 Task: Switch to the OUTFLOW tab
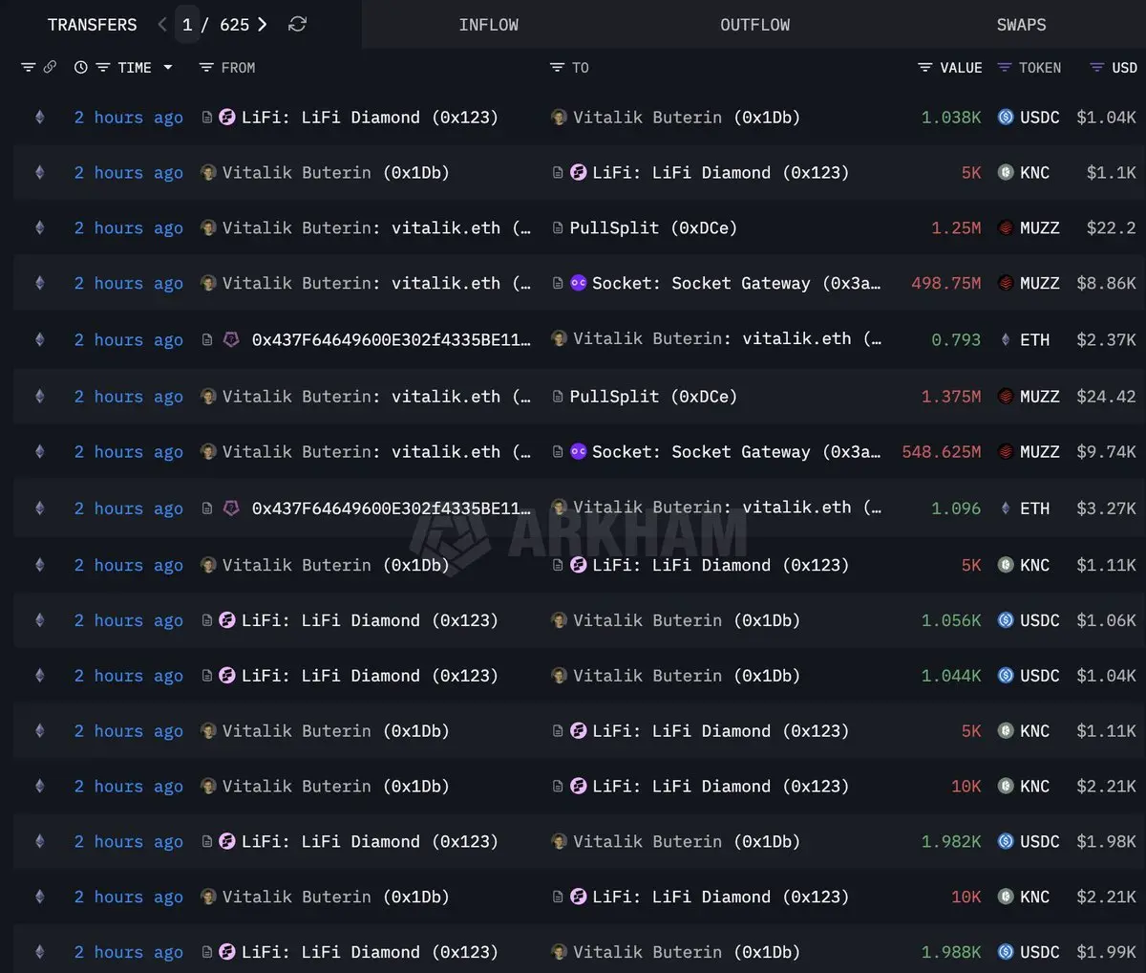(x=754, y=25)
